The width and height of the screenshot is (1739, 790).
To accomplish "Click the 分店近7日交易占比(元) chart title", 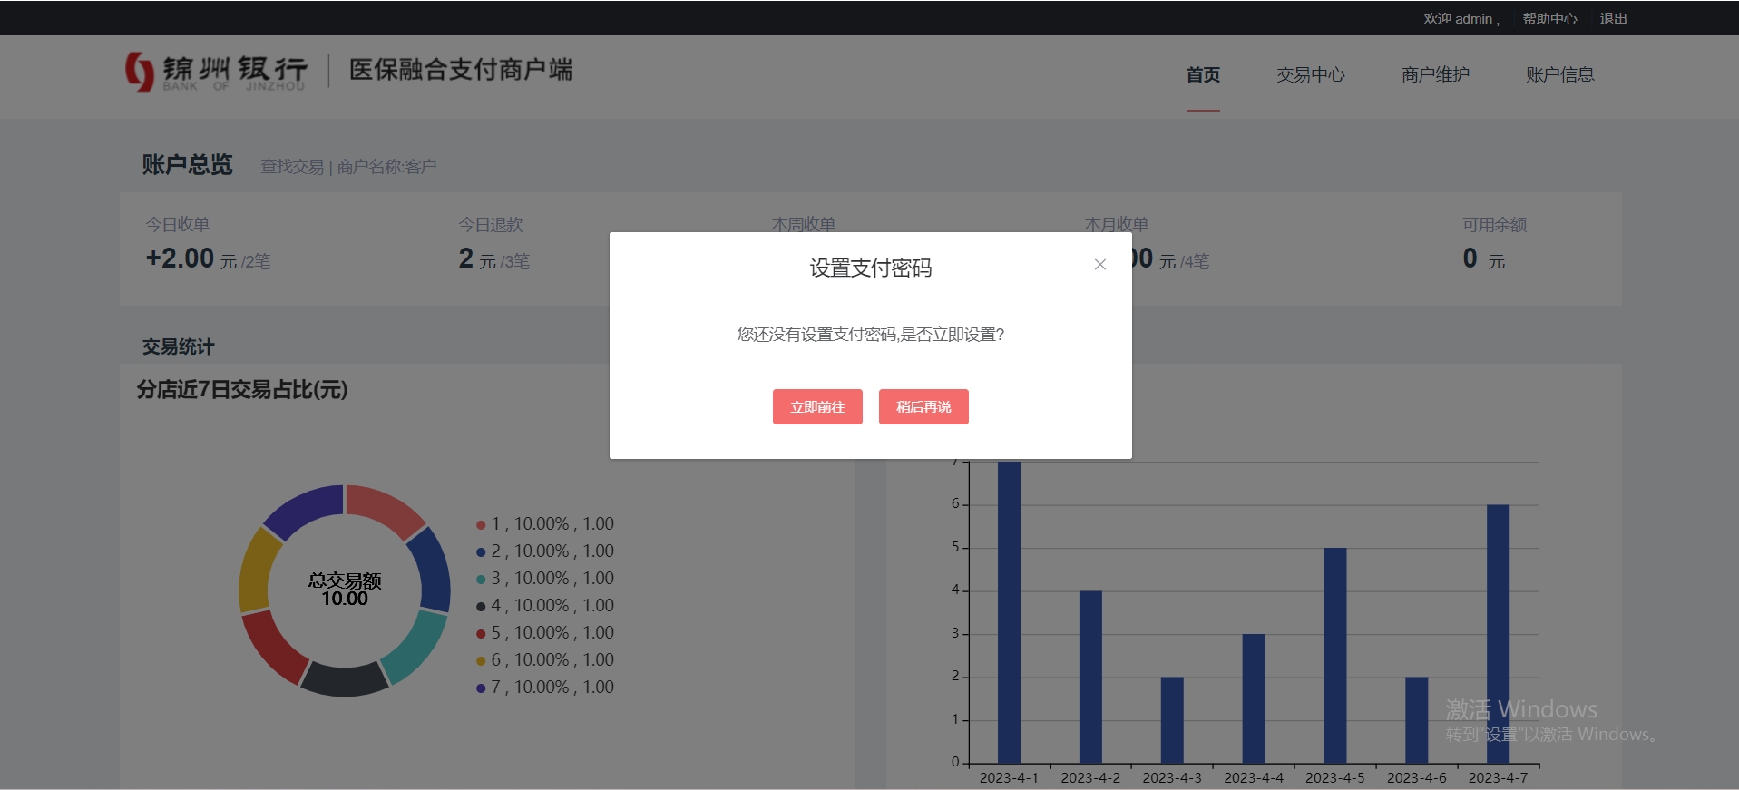I will coord(242,390).
